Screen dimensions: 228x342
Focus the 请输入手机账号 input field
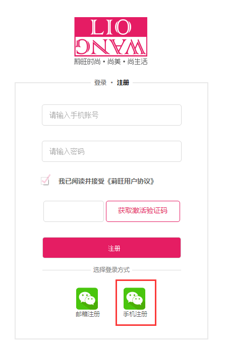click(111, 115)
